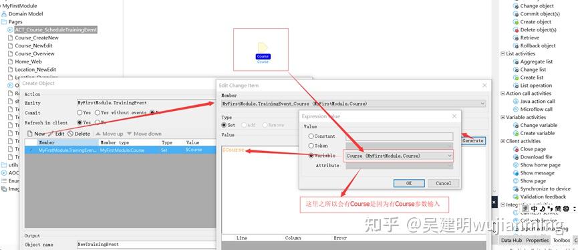Select the Create object activity icon
Viewport: 578px width, 250px height.
516,22
